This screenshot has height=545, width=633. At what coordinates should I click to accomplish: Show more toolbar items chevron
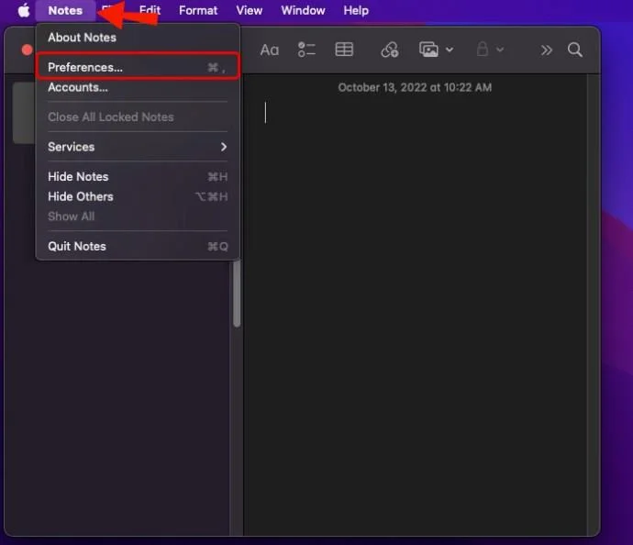click(x=546, y=50)
